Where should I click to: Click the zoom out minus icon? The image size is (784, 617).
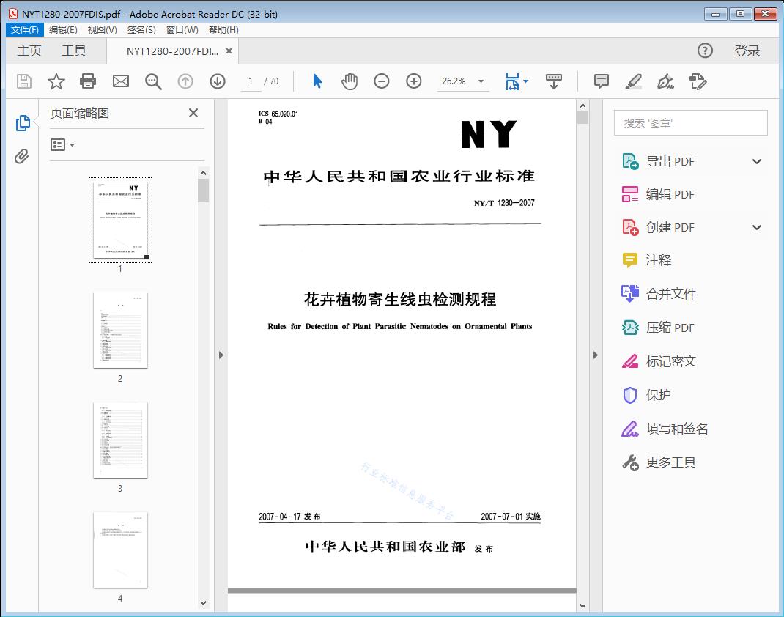point(382,81)
